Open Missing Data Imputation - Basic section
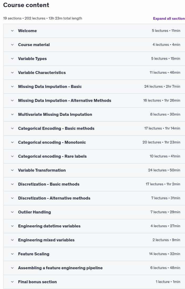The image size is (185, 289). [x=94, y=87]
